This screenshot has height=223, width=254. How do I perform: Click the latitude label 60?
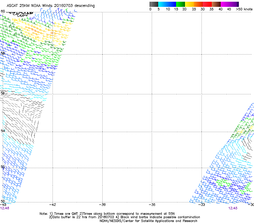pos(3,11)
